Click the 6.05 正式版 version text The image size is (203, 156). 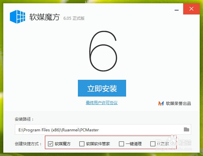click(x=74, y=18)
